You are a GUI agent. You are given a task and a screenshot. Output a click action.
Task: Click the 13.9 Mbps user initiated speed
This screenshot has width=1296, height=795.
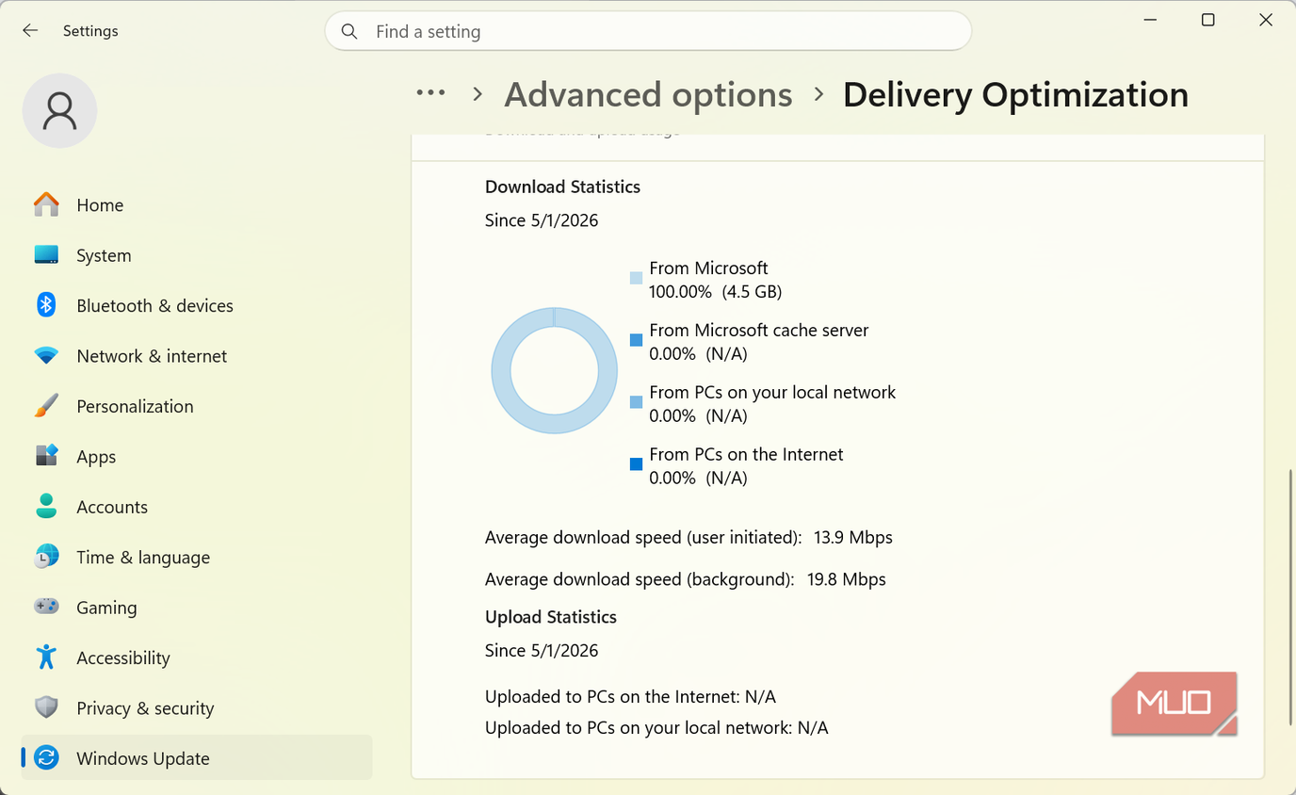pos(853,538)
